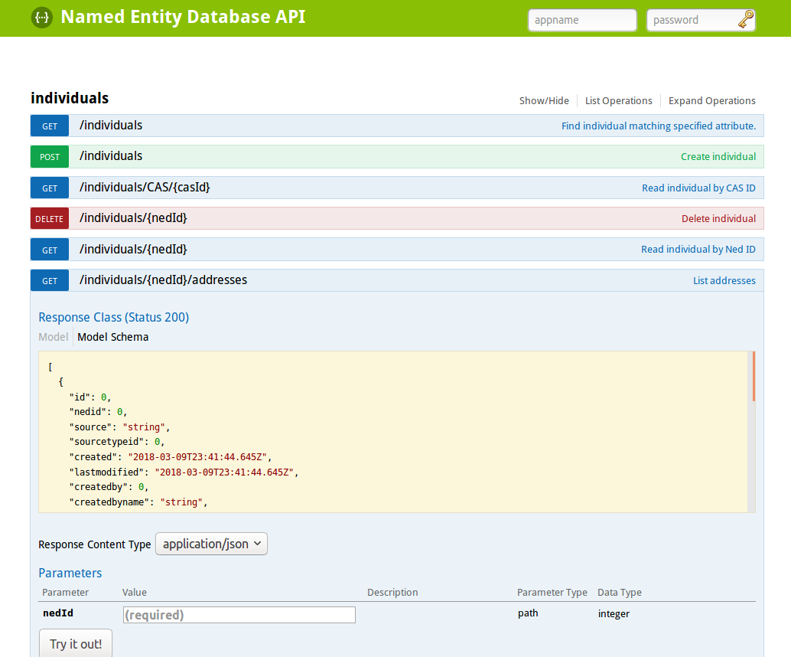This screenshot has height=657, width=791.
Task: Expand GET /individuals operation badge
Action: 50,126
